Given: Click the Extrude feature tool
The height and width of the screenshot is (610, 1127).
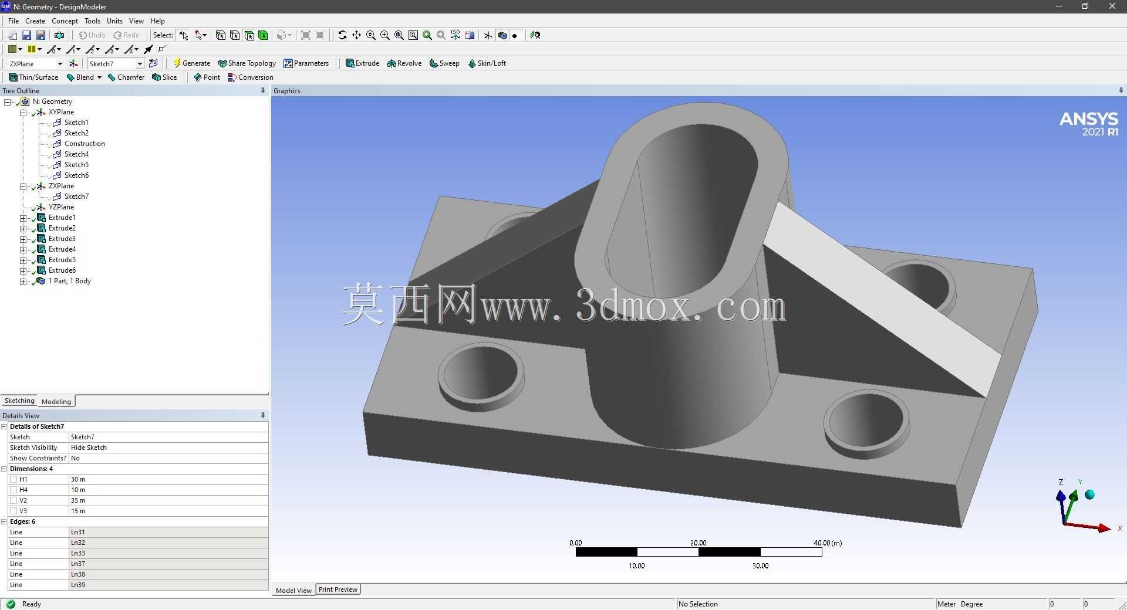Looking at the screenshot, I should click(362, 63).
